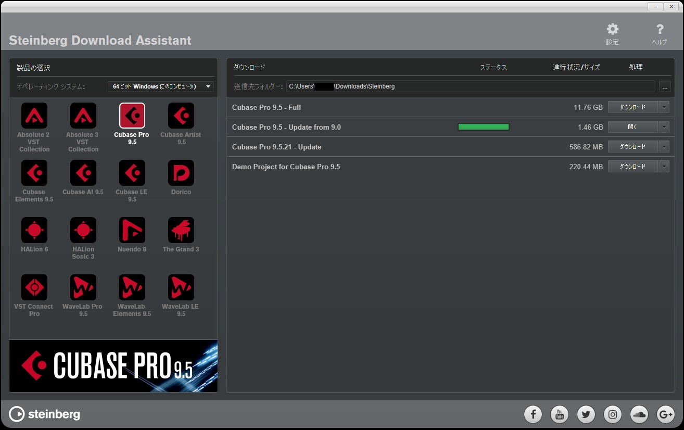The image size is (684, 430).
Task: Select the Cubase Artist 9.5 icon
Action: pos(181,116)
